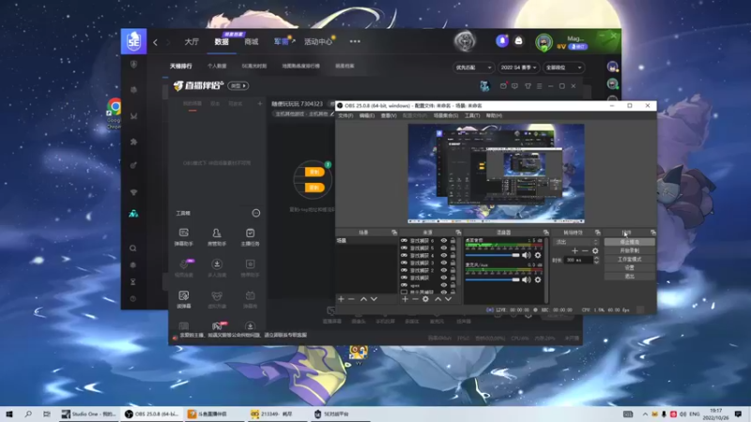This screenshot has width=751, height=422.
Task: Add a new source in OBS sources panel
Action: 405,299
